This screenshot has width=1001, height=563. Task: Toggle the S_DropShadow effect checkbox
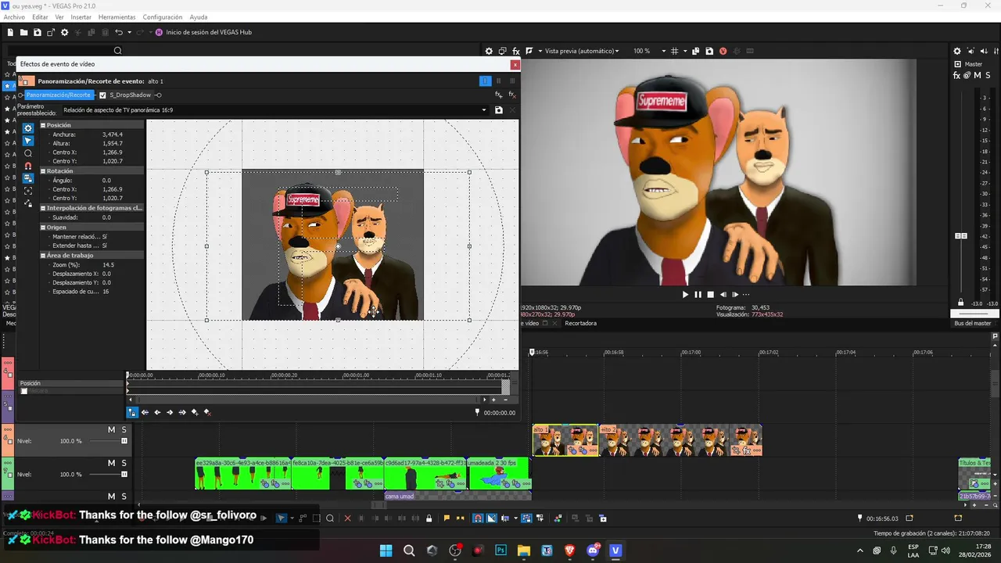pyautogui.click(x=102, y=95)
